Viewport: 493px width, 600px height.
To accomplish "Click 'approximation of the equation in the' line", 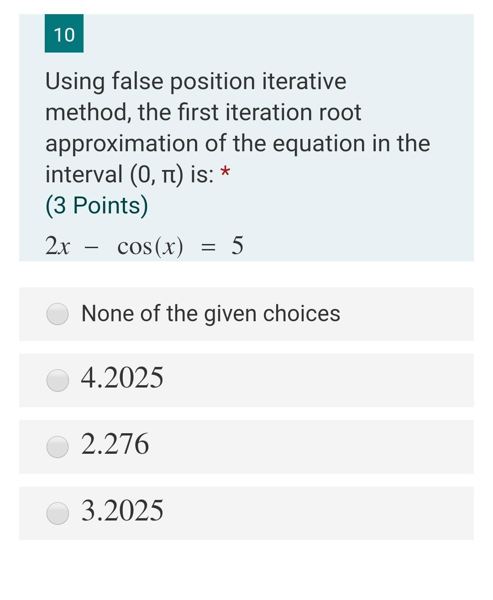I will click(x=237, y=144).
